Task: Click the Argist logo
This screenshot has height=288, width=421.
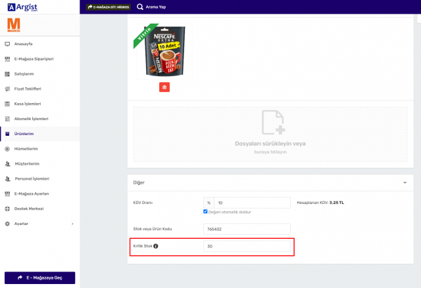Action: coord(20,7)
